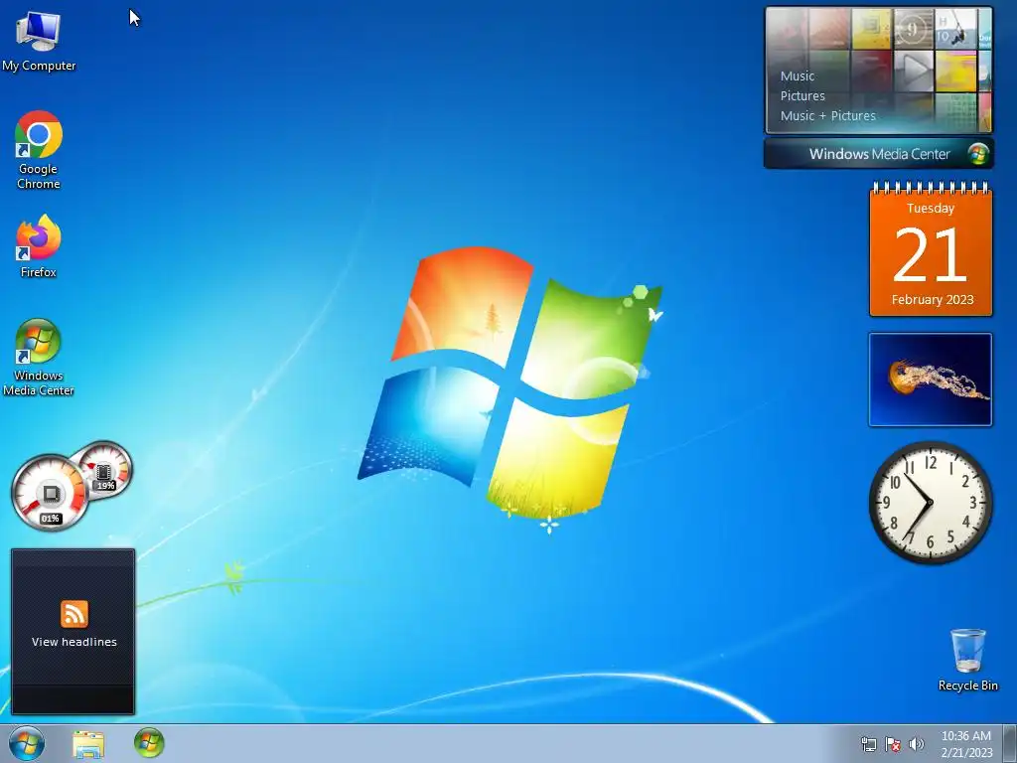The image size is (1017, 763).
Task: Click the Windows logo on the Media Center gadget
Action: 978,154
